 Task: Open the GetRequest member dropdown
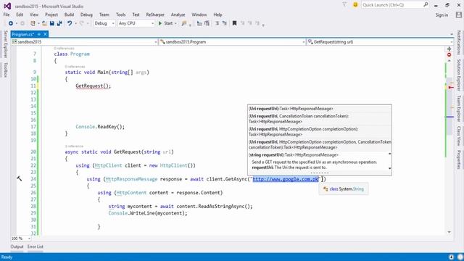(380, 42)
